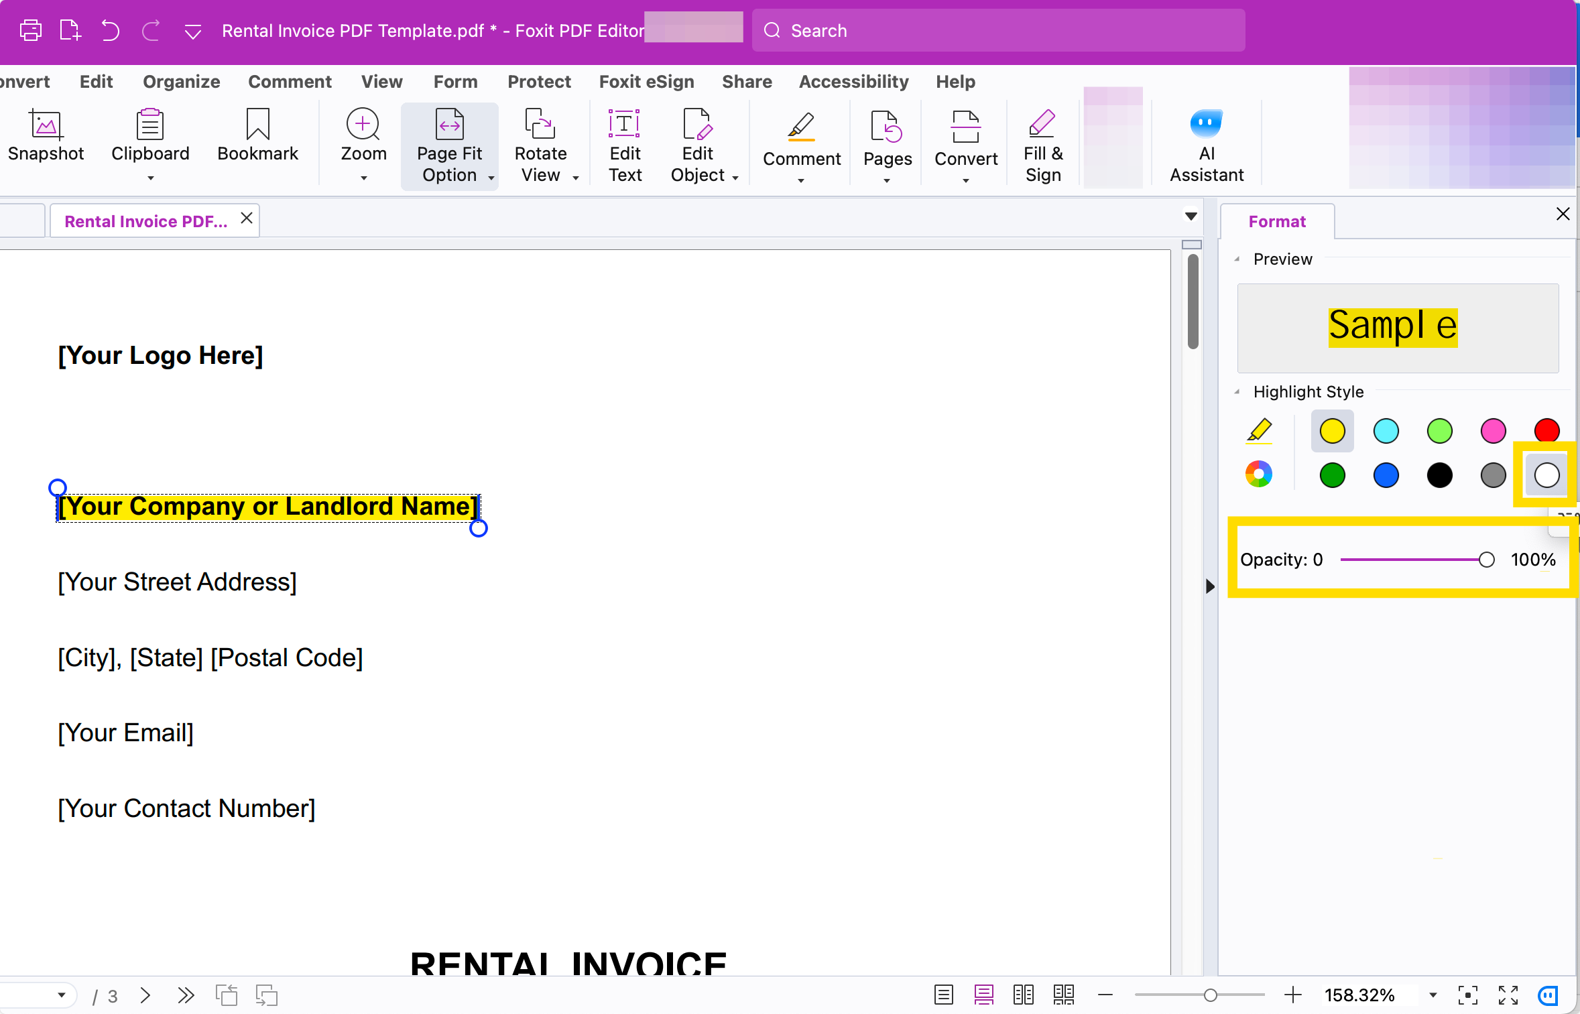Enter full screen reading mode
The width and height of the screenshot is (1580, 1014).
tap(1508, 996)
